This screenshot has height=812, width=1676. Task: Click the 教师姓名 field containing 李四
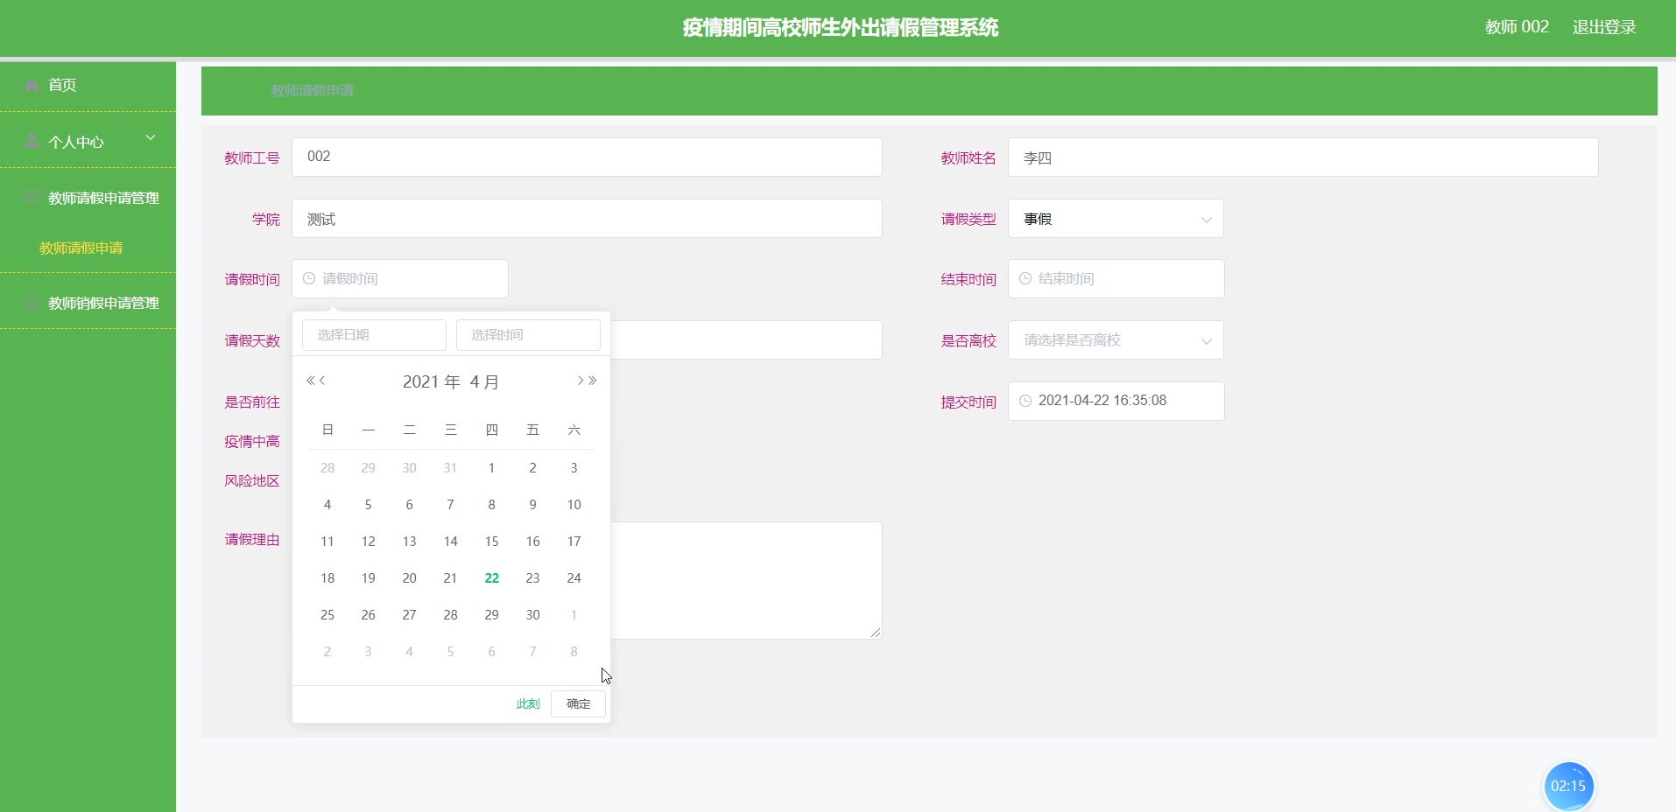pos(1303,157)
